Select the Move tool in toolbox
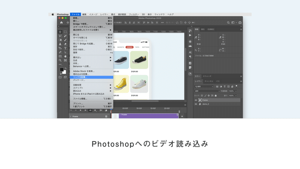The image size is (300, 169). (x=60, y=32)
